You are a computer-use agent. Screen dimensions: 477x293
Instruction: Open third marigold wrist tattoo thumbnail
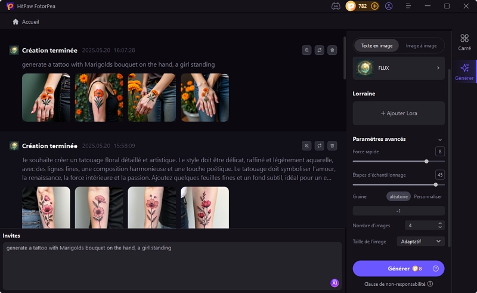[x=152, y=97]
